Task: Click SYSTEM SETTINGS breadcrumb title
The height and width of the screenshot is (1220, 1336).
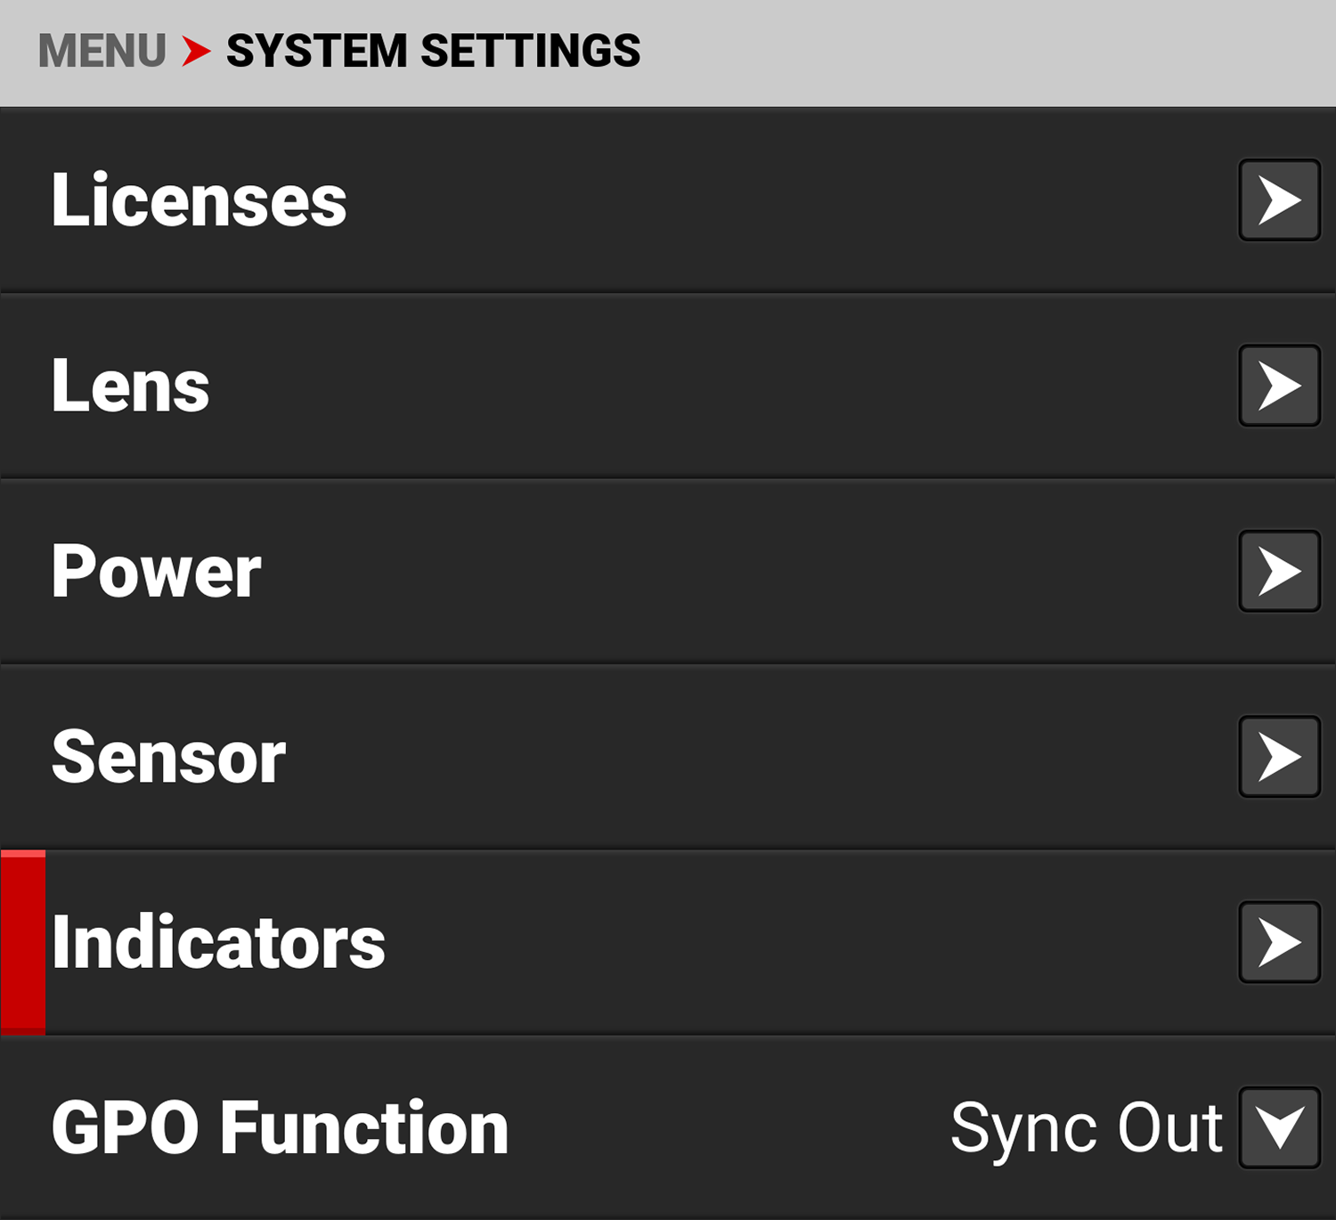Action: pos(433,51)
